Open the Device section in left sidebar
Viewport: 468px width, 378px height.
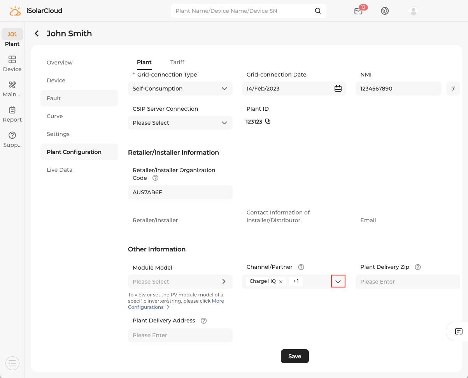[12, 64]
